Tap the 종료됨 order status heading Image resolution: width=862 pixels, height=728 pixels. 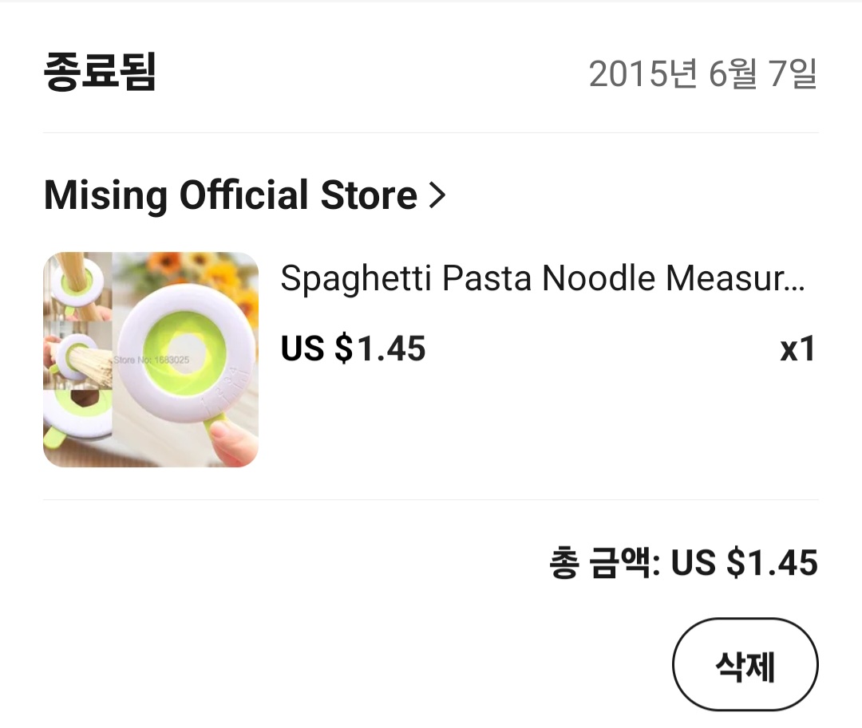(x=100, y=72)
